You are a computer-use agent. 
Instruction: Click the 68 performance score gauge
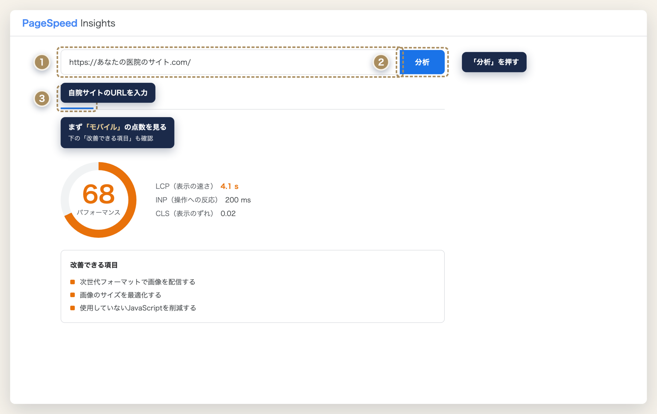point(99,200)
